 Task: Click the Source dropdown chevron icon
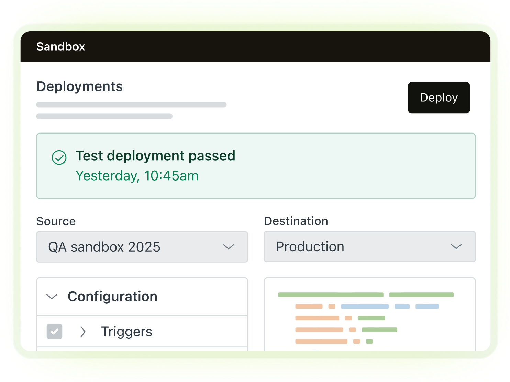(x=229, y=247)
